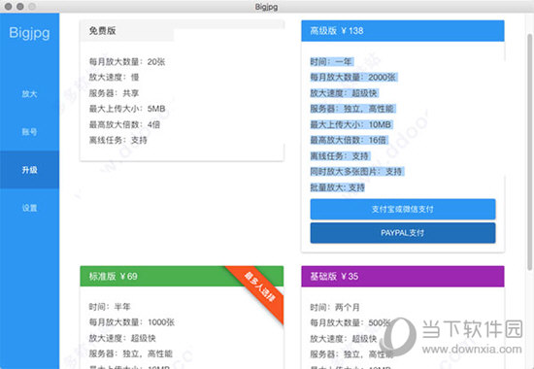Click the 每月放大数量：500张 line
This screenshot has height=369, width=534.
350,322
